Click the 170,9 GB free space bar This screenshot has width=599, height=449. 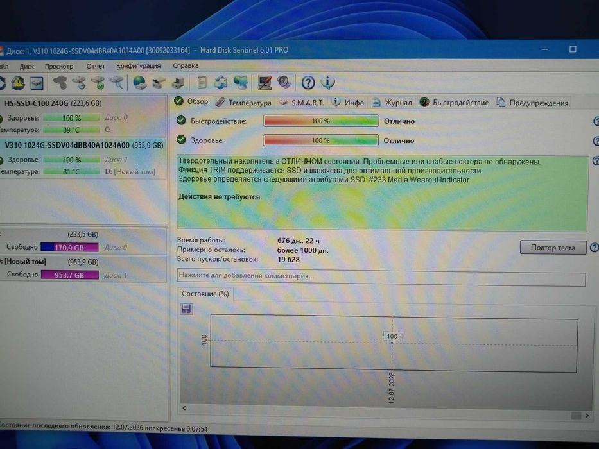click(x=69, y=248)
